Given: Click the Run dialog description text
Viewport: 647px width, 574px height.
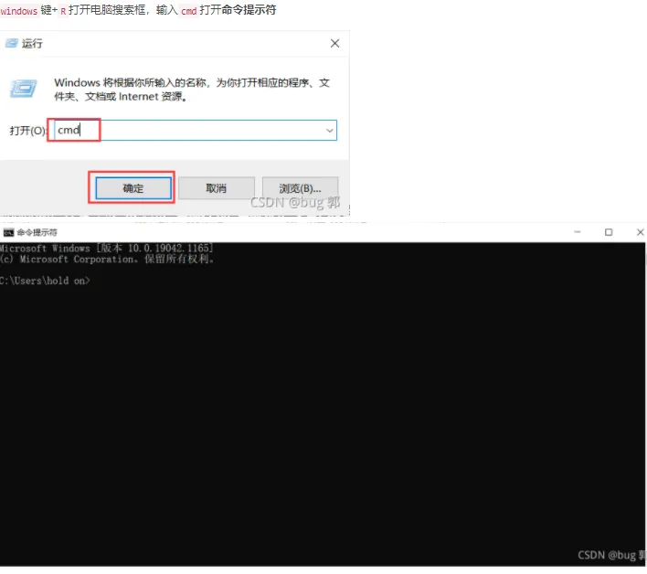Looking at the screenshot, I should (x=192, y=90).
